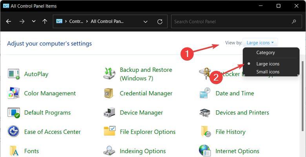The width and height of the screenshot is (306, 157).
Task: Open the Date and Time calendar icon
Action: [x=205, y=93]
